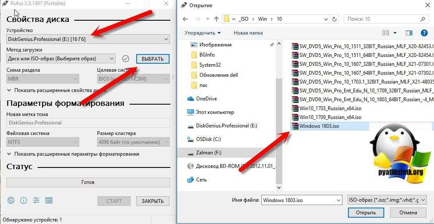The width and height of the screenshot is (434, 224).
Task: Go up one folder level arrow
Action: tap(216, 19)
